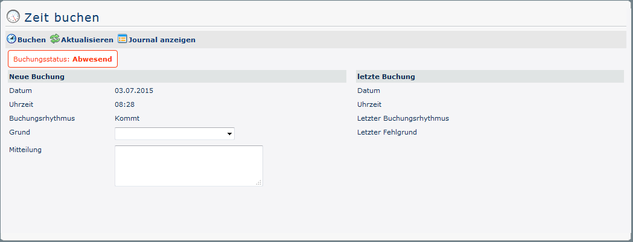Click the Mitteilung textarea resize grip
Viewport: 633px width, 242px height.
(259, 182)
